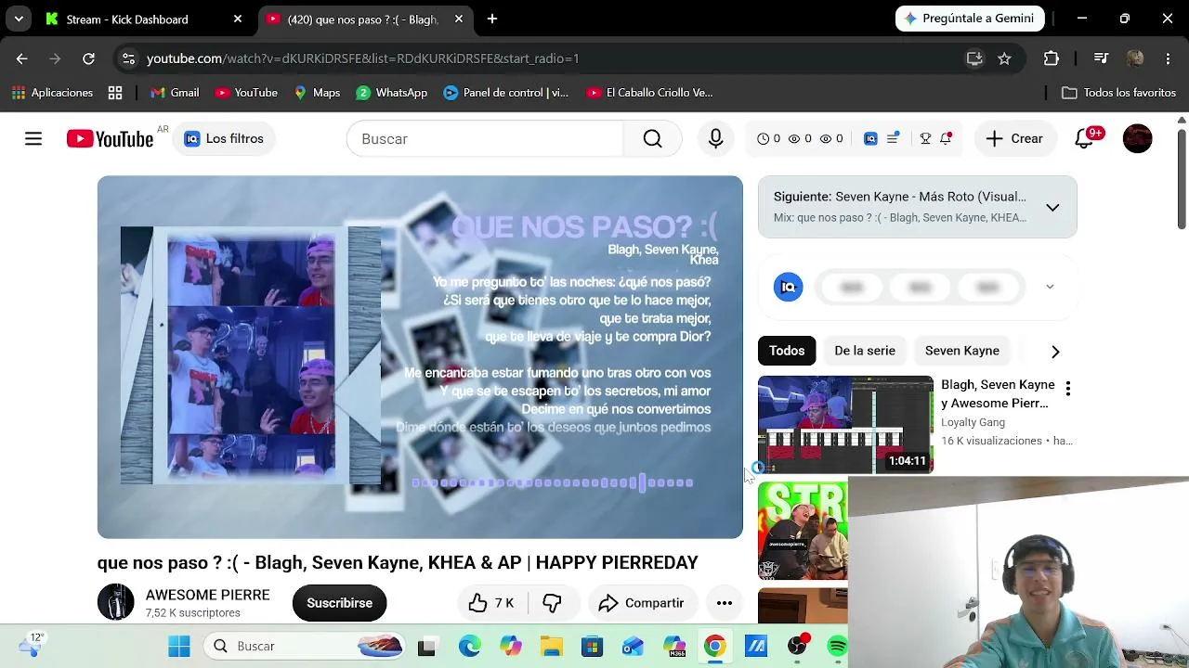1189x668 pixels.
Task: Open the AWESOME PIERRE channel name
Action: pos(207,595)
